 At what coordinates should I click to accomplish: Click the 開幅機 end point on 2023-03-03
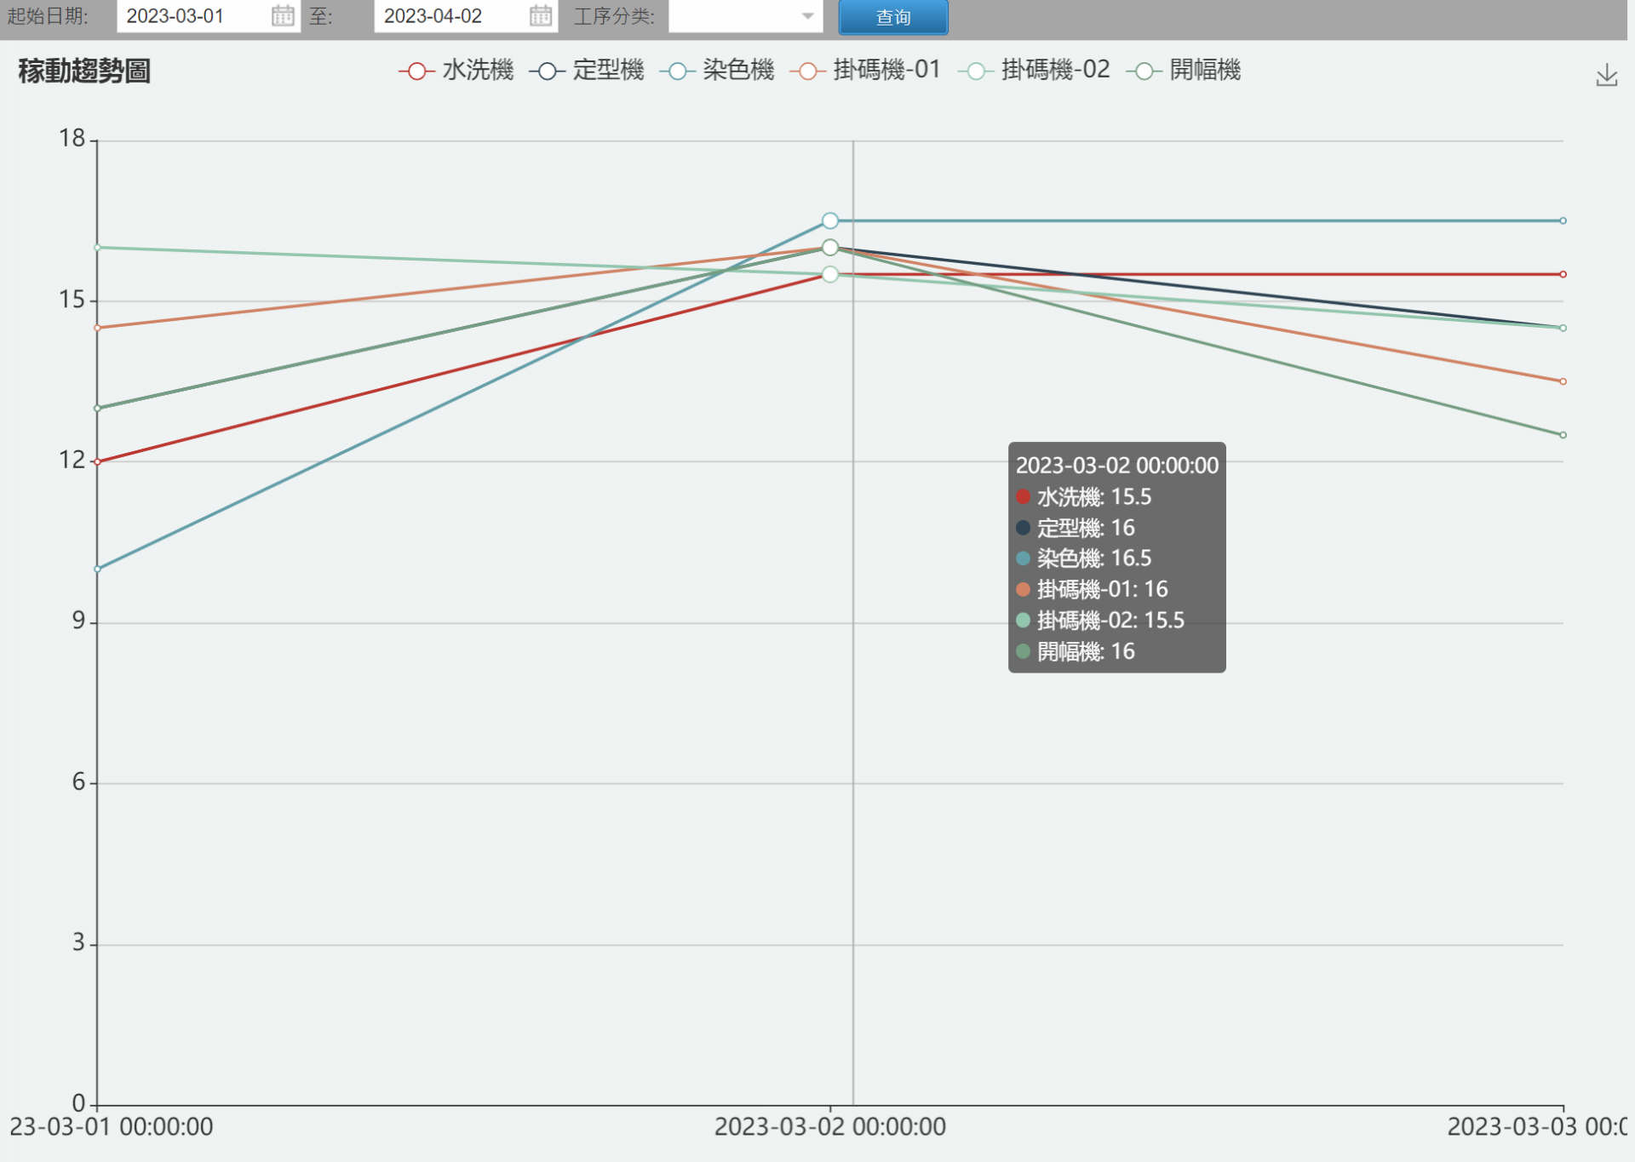1563,435
